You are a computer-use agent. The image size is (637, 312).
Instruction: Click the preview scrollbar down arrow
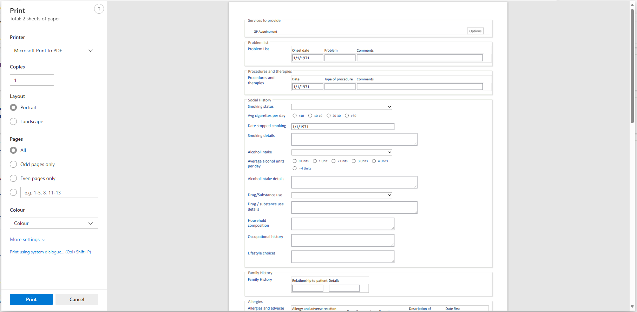(632, 307)
